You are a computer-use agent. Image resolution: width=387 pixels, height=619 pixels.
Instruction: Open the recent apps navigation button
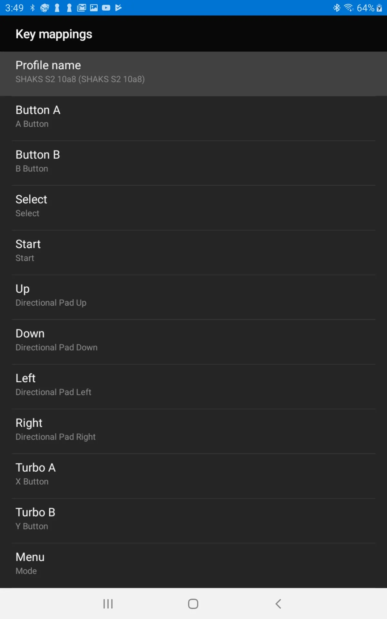point(108,604)
